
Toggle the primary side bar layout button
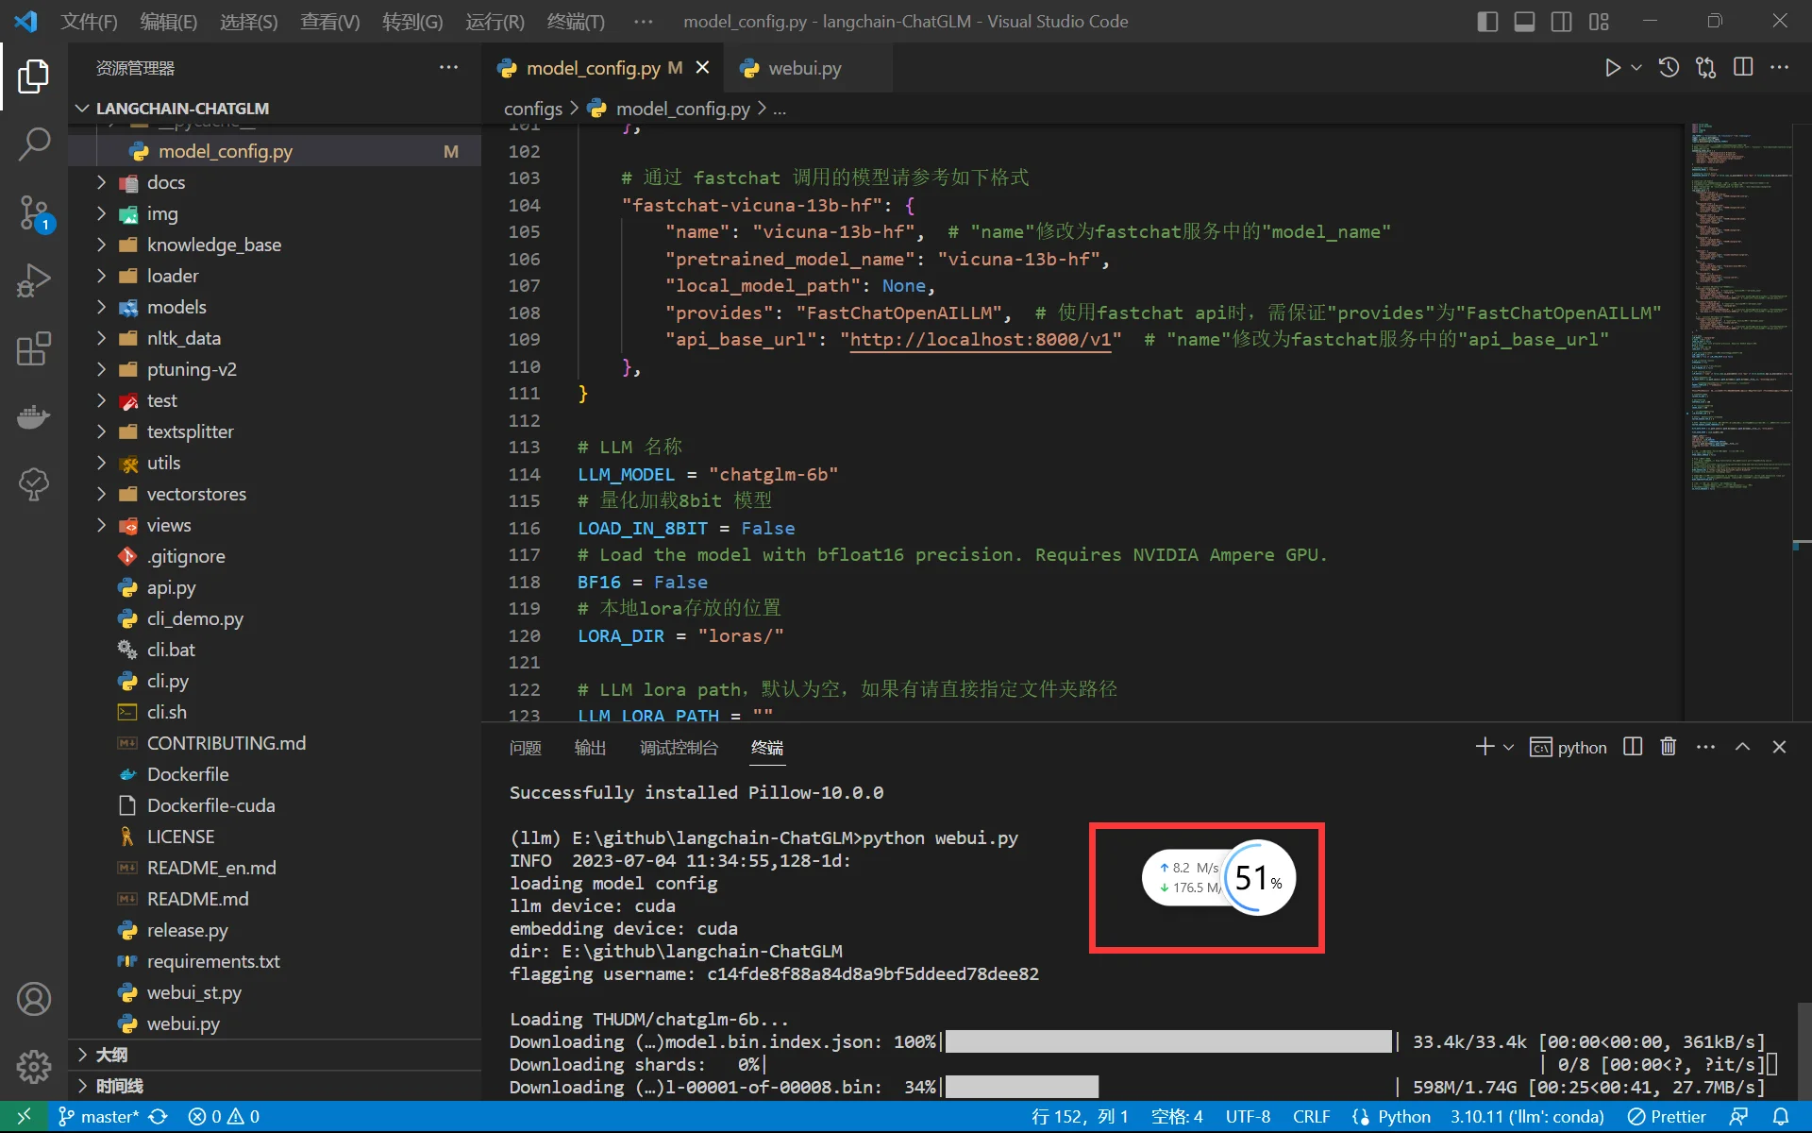[x=1487, y=22]
